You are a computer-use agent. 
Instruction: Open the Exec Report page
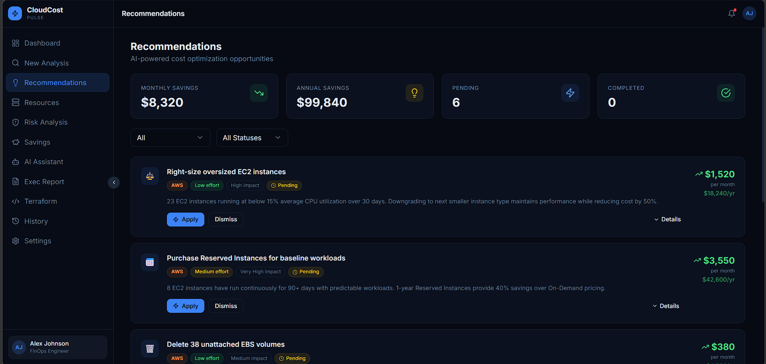point(57,182)
